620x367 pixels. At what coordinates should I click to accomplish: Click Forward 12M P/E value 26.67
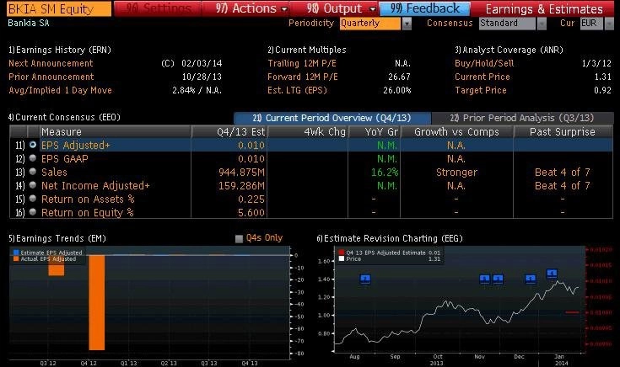point(399,77)
